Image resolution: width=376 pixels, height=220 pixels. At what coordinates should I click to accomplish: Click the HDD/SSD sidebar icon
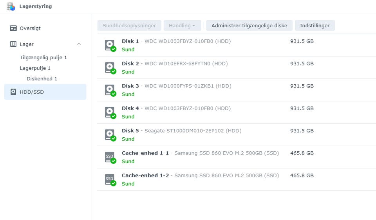[x=13, y=92]
